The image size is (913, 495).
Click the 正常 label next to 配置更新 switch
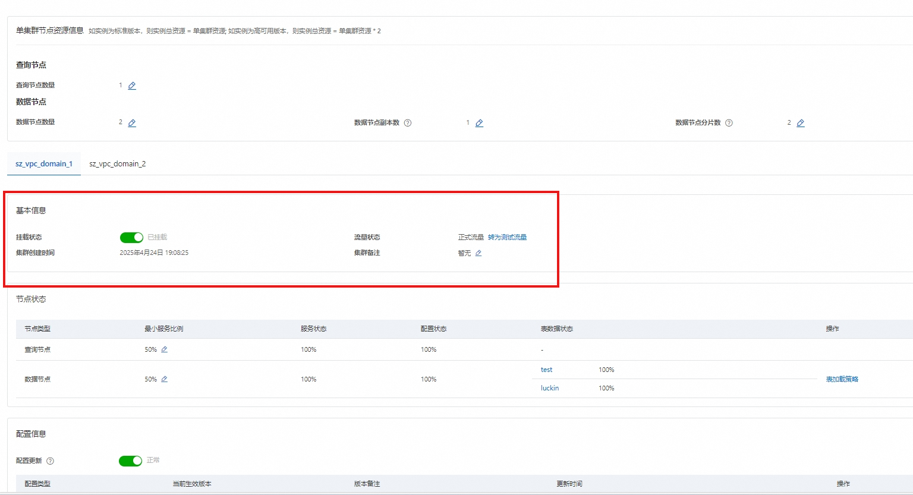(x=153, y=460)
